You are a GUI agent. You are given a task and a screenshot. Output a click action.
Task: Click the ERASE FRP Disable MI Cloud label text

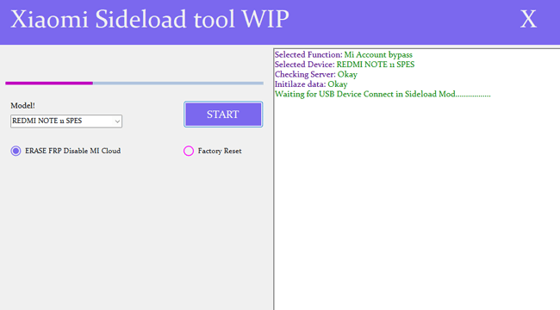click(x=73, y=151)
